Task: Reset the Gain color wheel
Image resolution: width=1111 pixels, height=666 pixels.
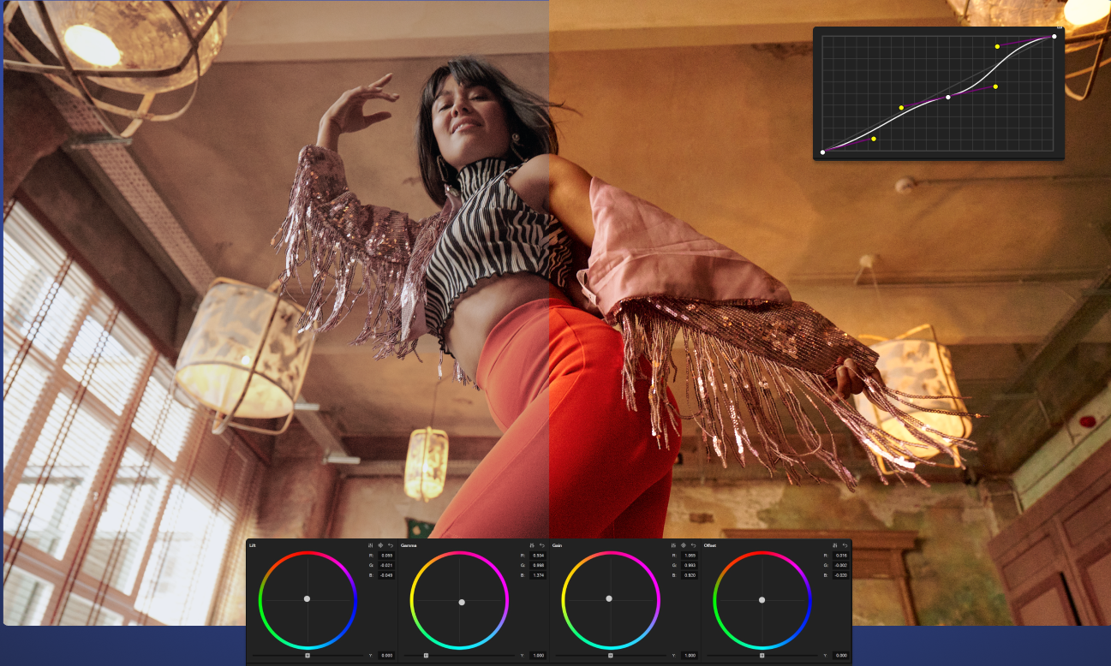Action: [x=693, y=545]
